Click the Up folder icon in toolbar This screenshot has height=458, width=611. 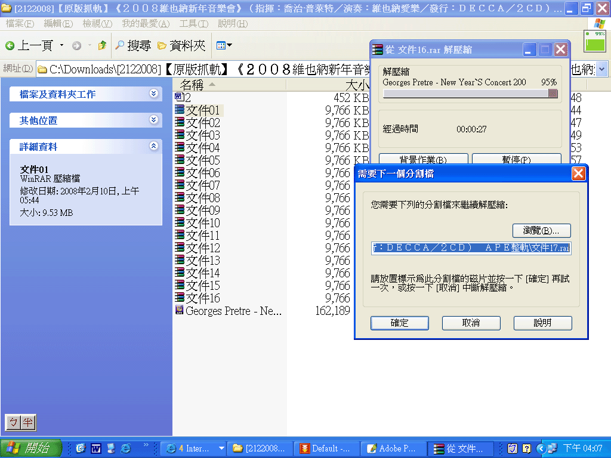pyautogui.click(x=102, y=45)
